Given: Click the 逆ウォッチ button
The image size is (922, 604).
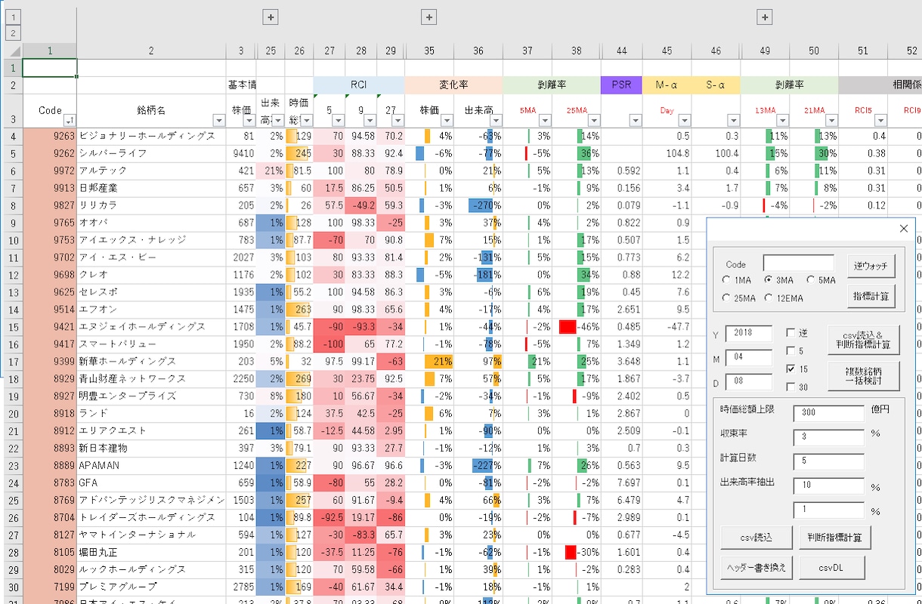Looking at the screenshot, I should (871, 265).
